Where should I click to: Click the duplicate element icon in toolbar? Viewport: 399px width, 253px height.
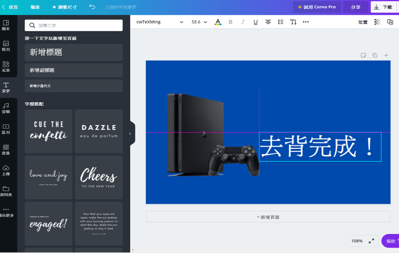tap(390, 22)
